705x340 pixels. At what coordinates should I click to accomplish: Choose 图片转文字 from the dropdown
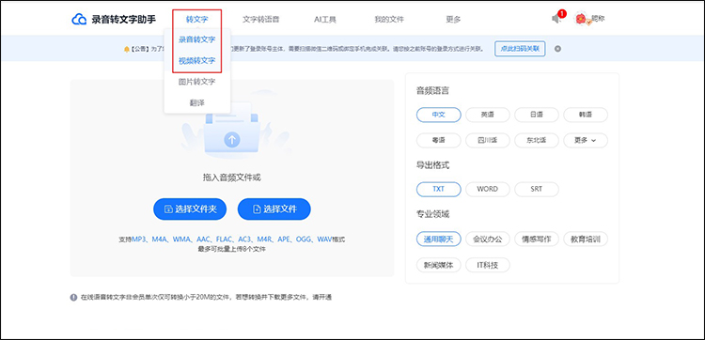click(x=197, y=82)
